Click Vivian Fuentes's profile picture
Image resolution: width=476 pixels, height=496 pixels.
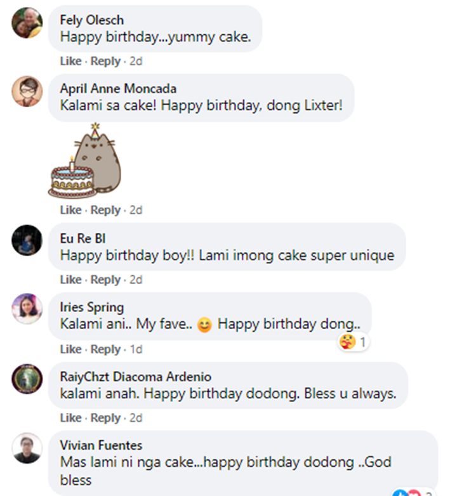click(x=27, y=448)
